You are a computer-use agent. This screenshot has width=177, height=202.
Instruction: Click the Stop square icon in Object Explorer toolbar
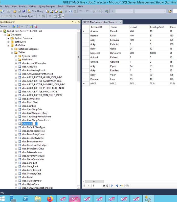click(22, 27)
